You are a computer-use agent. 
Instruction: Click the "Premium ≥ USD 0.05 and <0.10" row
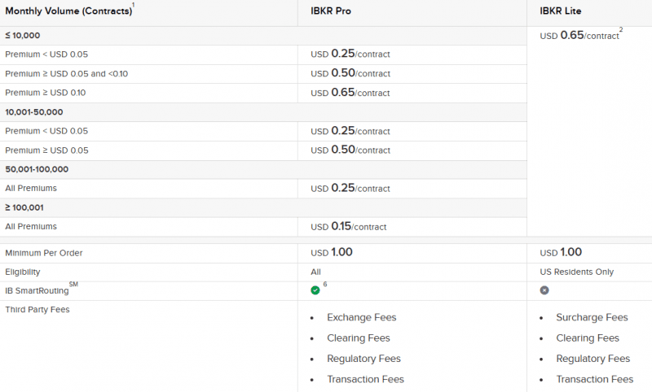(67, 74)
